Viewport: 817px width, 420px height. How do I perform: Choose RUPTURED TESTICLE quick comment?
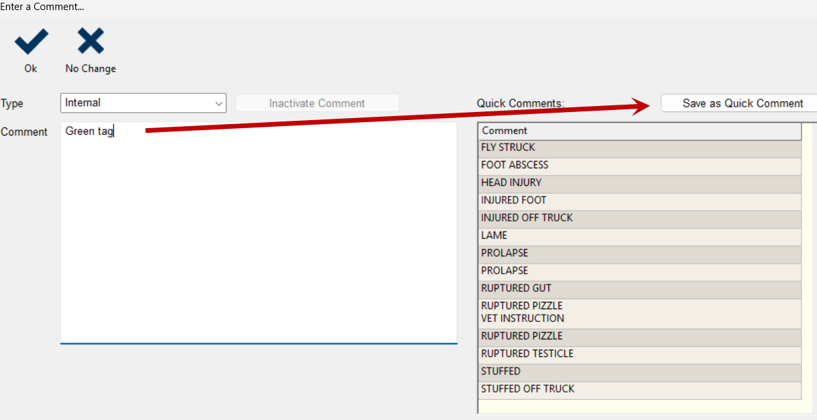(640, 354)
